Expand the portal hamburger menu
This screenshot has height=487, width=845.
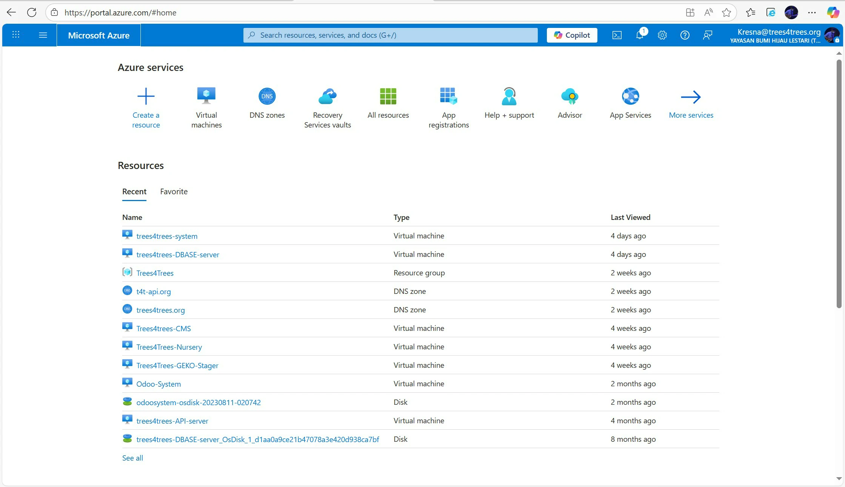pos(43,35)
